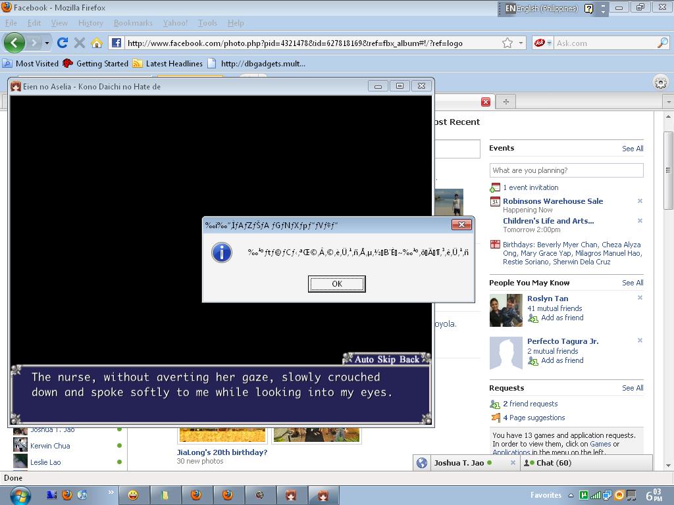Open Roslyn Tan profile thumbnail

point(506,310)
